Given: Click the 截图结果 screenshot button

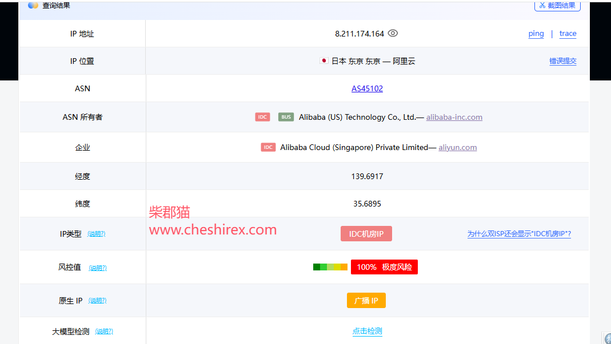Looking at the screenshot, I should pyautogui.click(x=557, y=6).
